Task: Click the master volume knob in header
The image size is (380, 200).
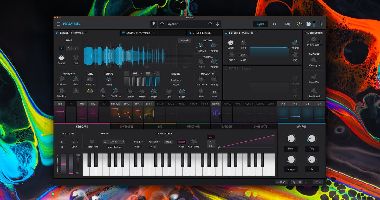Action: [308, 24]
